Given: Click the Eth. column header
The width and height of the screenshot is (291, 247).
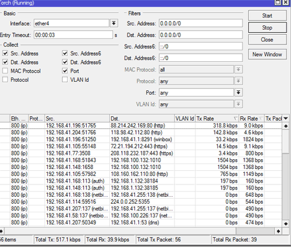Looking at the screenshot, I should (19, 119).
